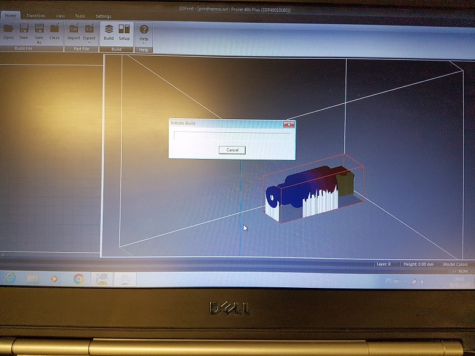Export the part file
This screenshot has height=356, width=475.
[89, 33]
